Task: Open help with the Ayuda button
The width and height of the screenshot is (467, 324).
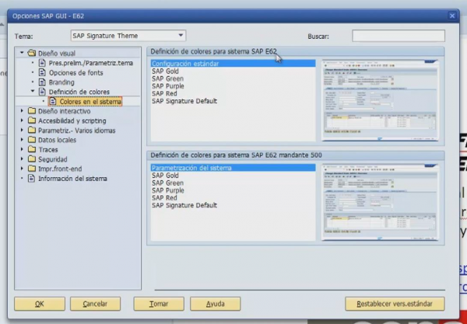Action: pyautogui.click(x=215, y=304)
